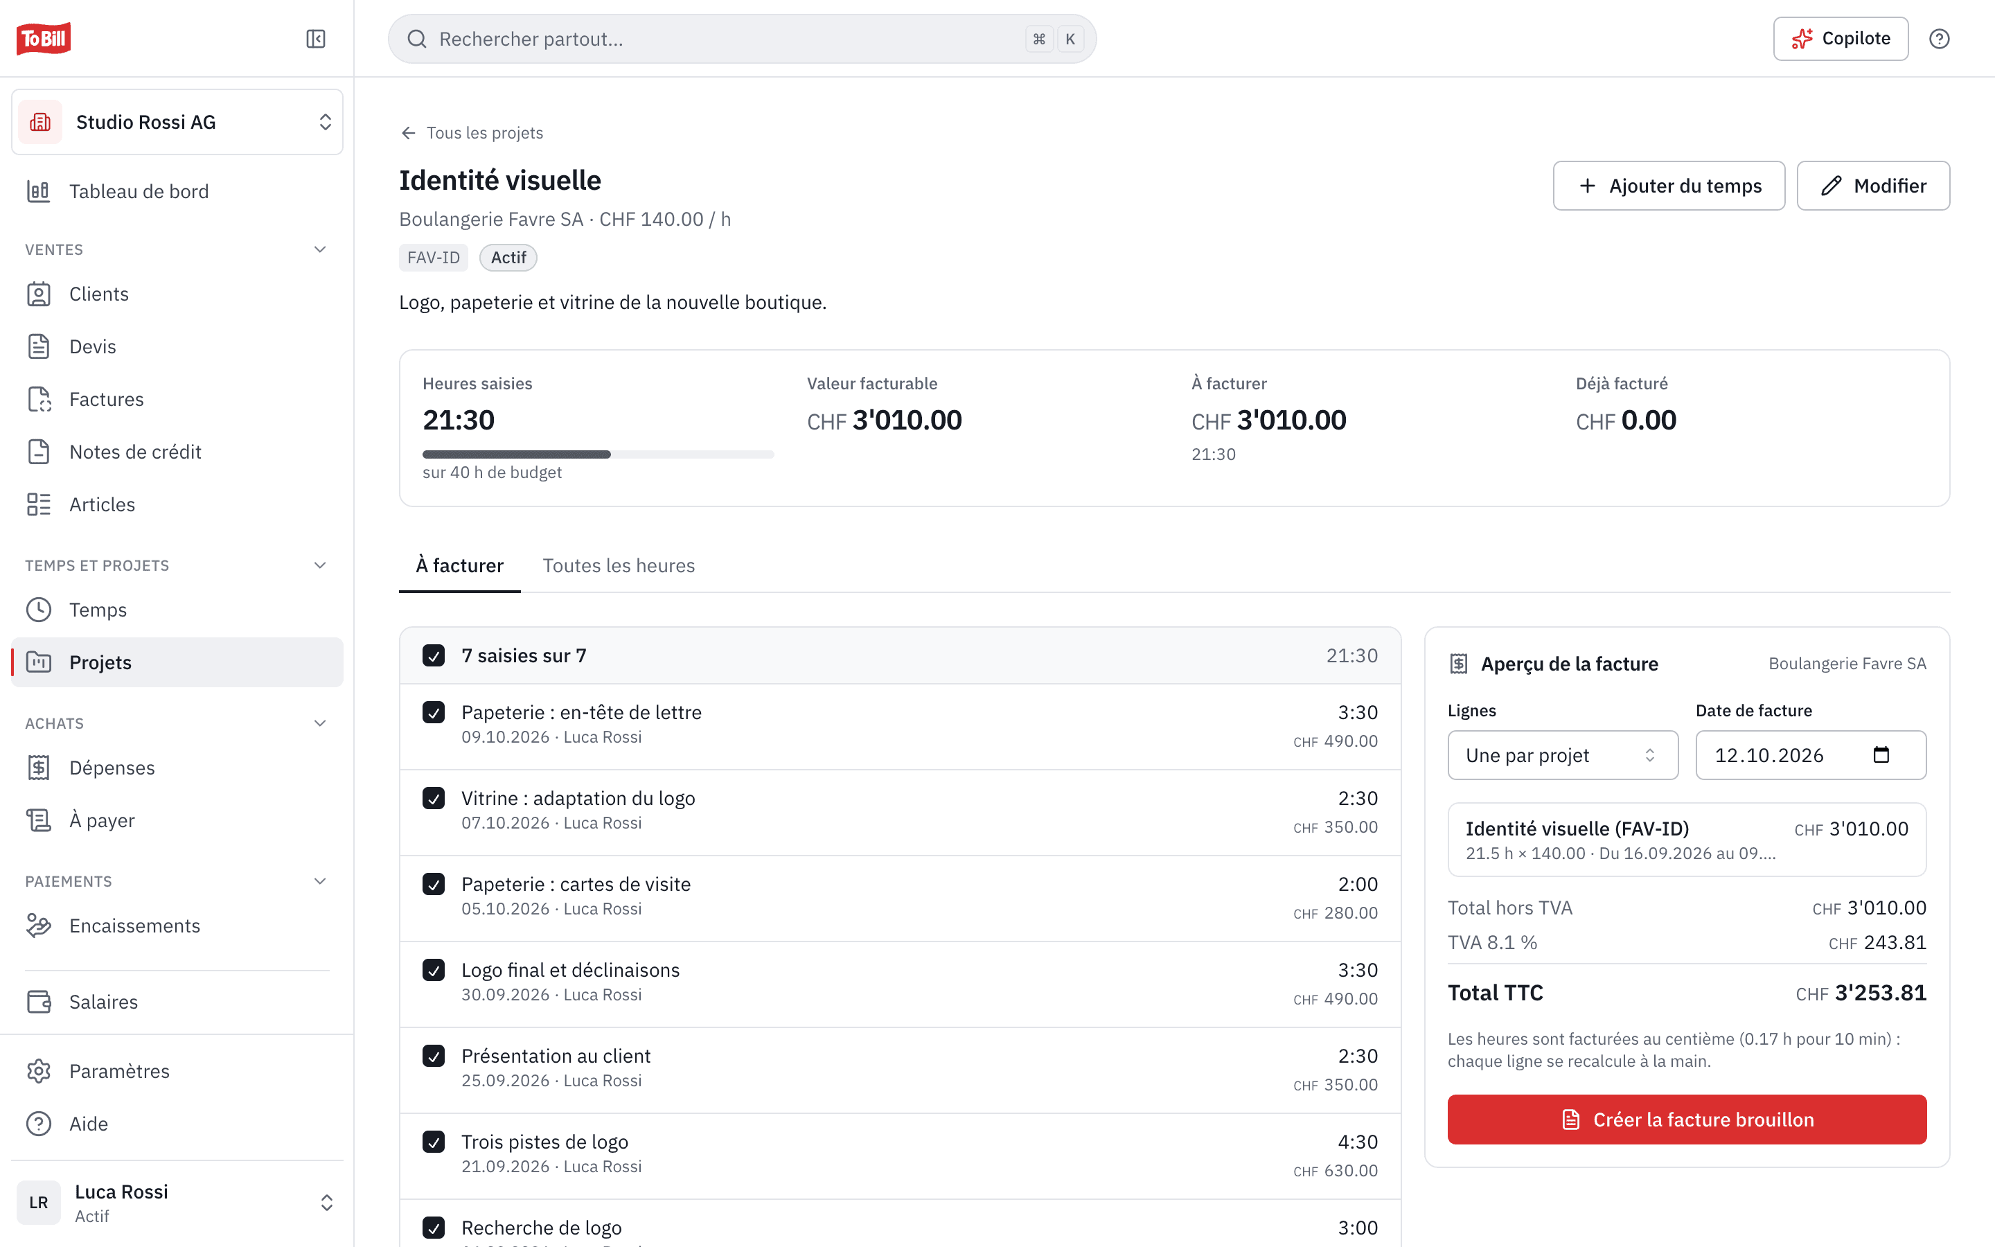Click 'Ajouter du temps' button
Image resolution: width=1995 pixels, height=1247 pixels.
pos(1669,186)
